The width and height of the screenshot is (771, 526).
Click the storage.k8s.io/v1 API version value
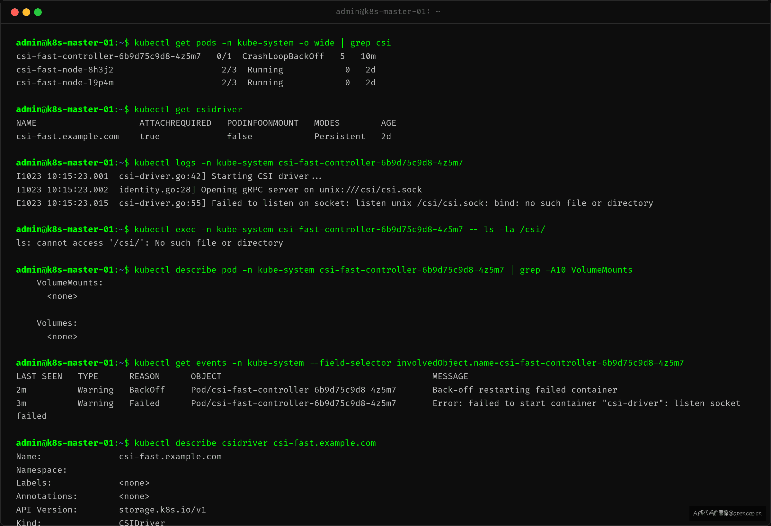(163, 510)
